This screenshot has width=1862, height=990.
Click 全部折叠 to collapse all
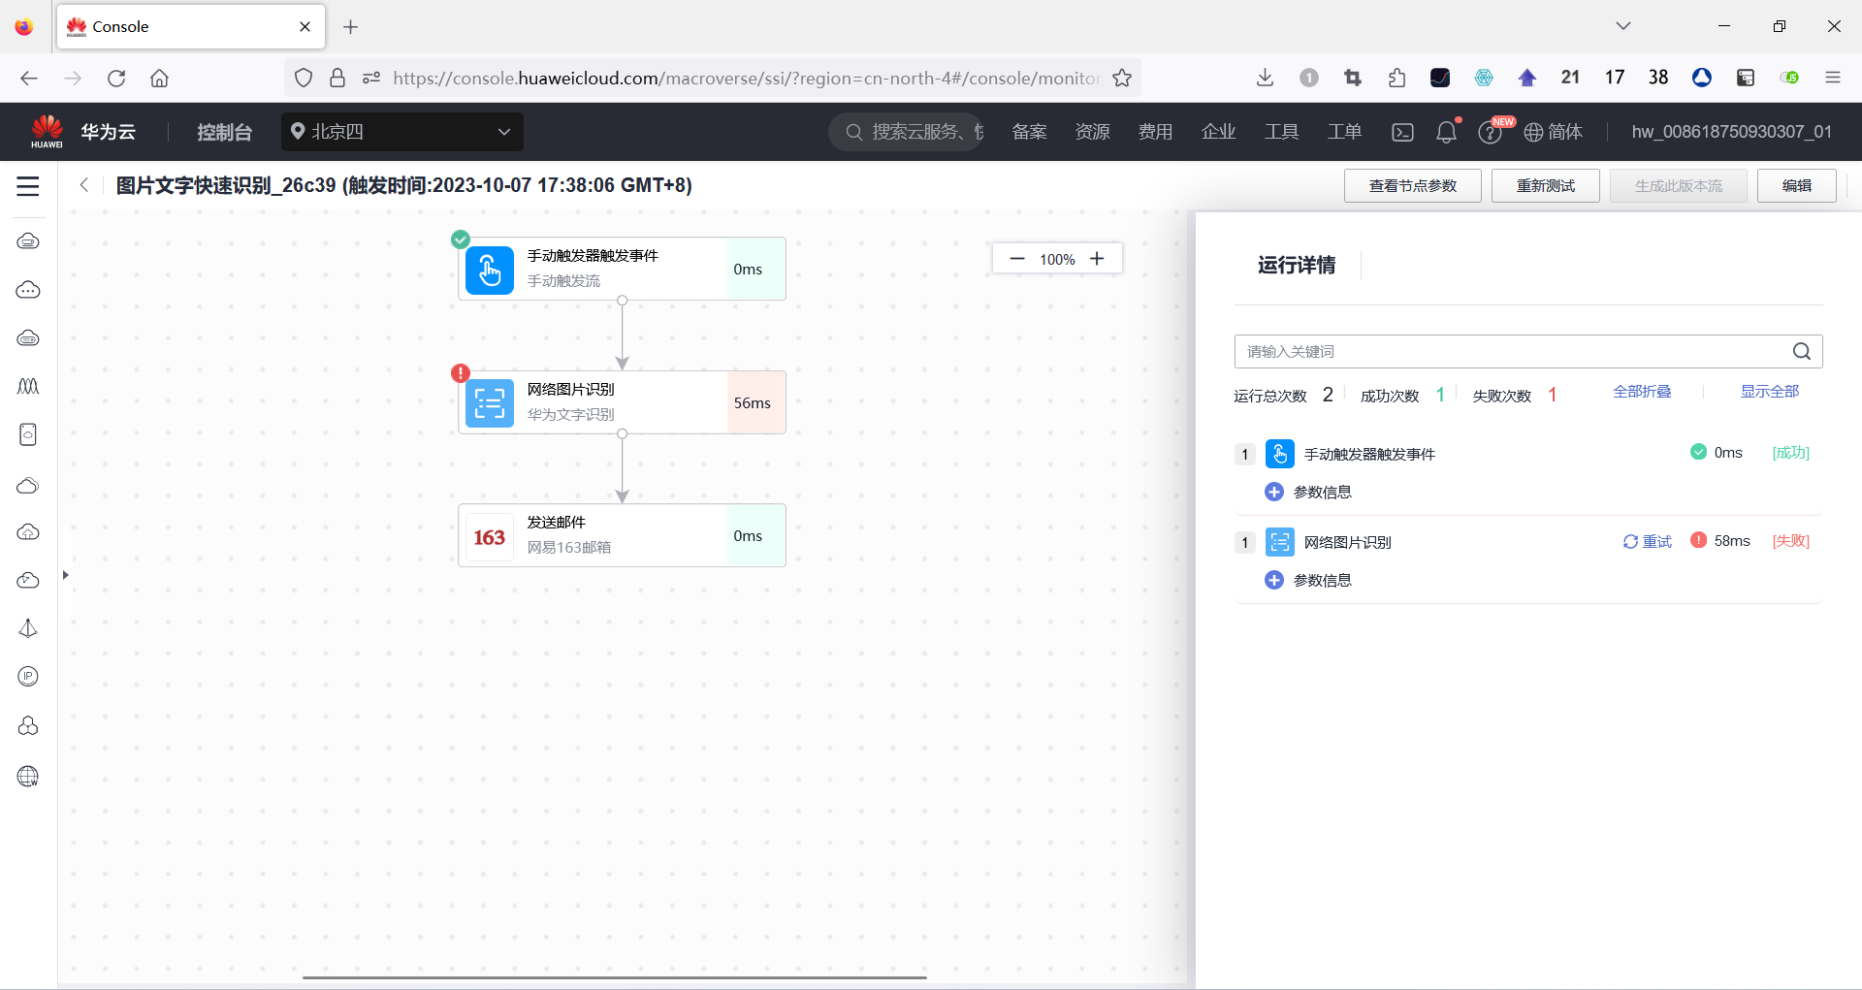click(x=1642, y=392)
